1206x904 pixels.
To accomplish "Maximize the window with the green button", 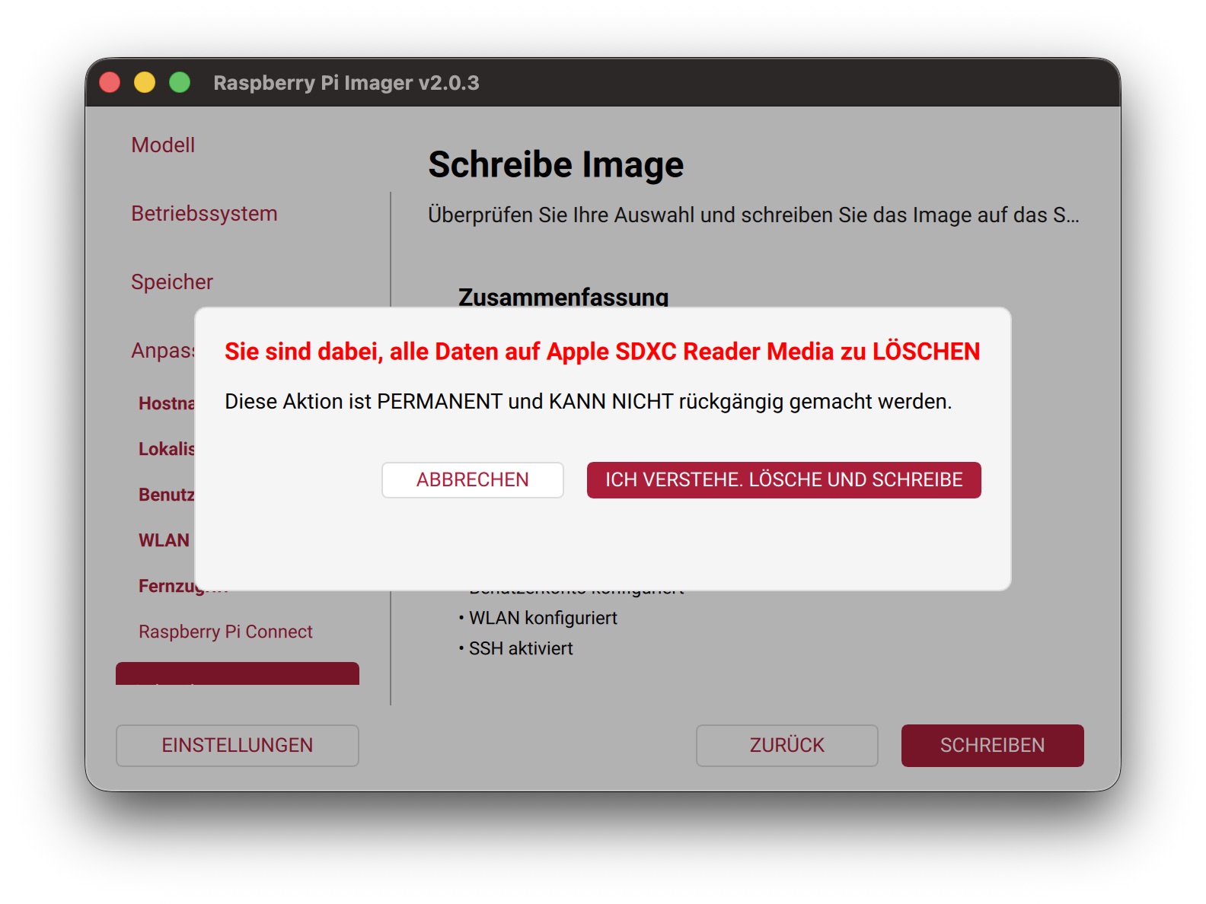I will [180, 82].
